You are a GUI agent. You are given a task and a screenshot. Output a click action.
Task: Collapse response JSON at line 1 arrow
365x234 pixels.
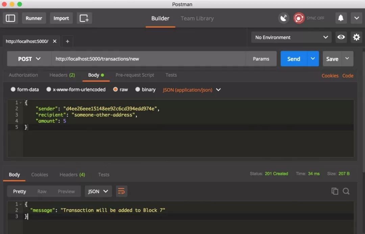[x=21, y=204]
